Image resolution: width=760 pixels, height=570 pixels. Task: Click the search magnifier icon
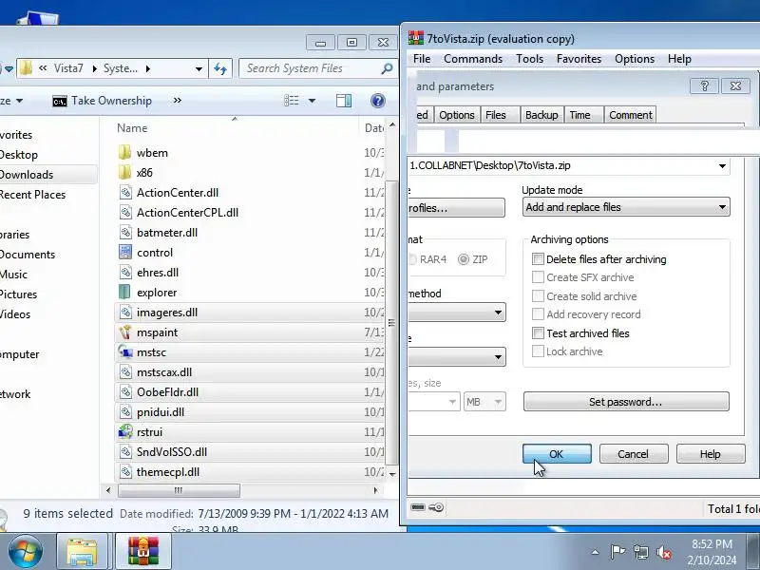pos(387,68)
